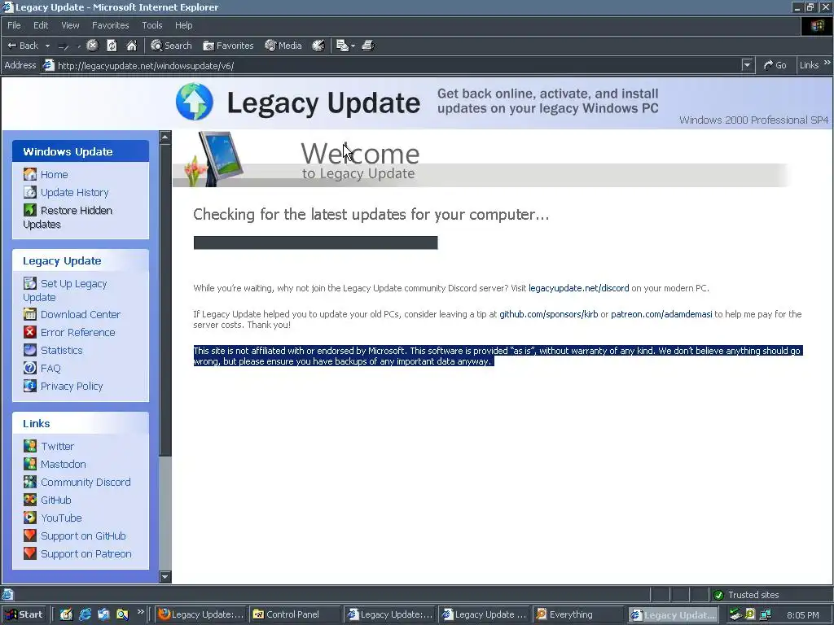
Task: Click the network connection tray icon
Action: 766,614
